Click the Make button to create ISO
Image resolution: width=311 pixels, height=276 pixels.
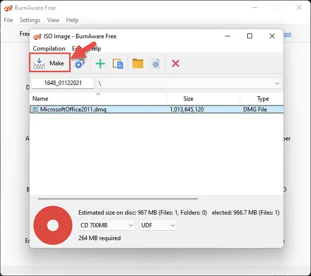pos(50,63)
